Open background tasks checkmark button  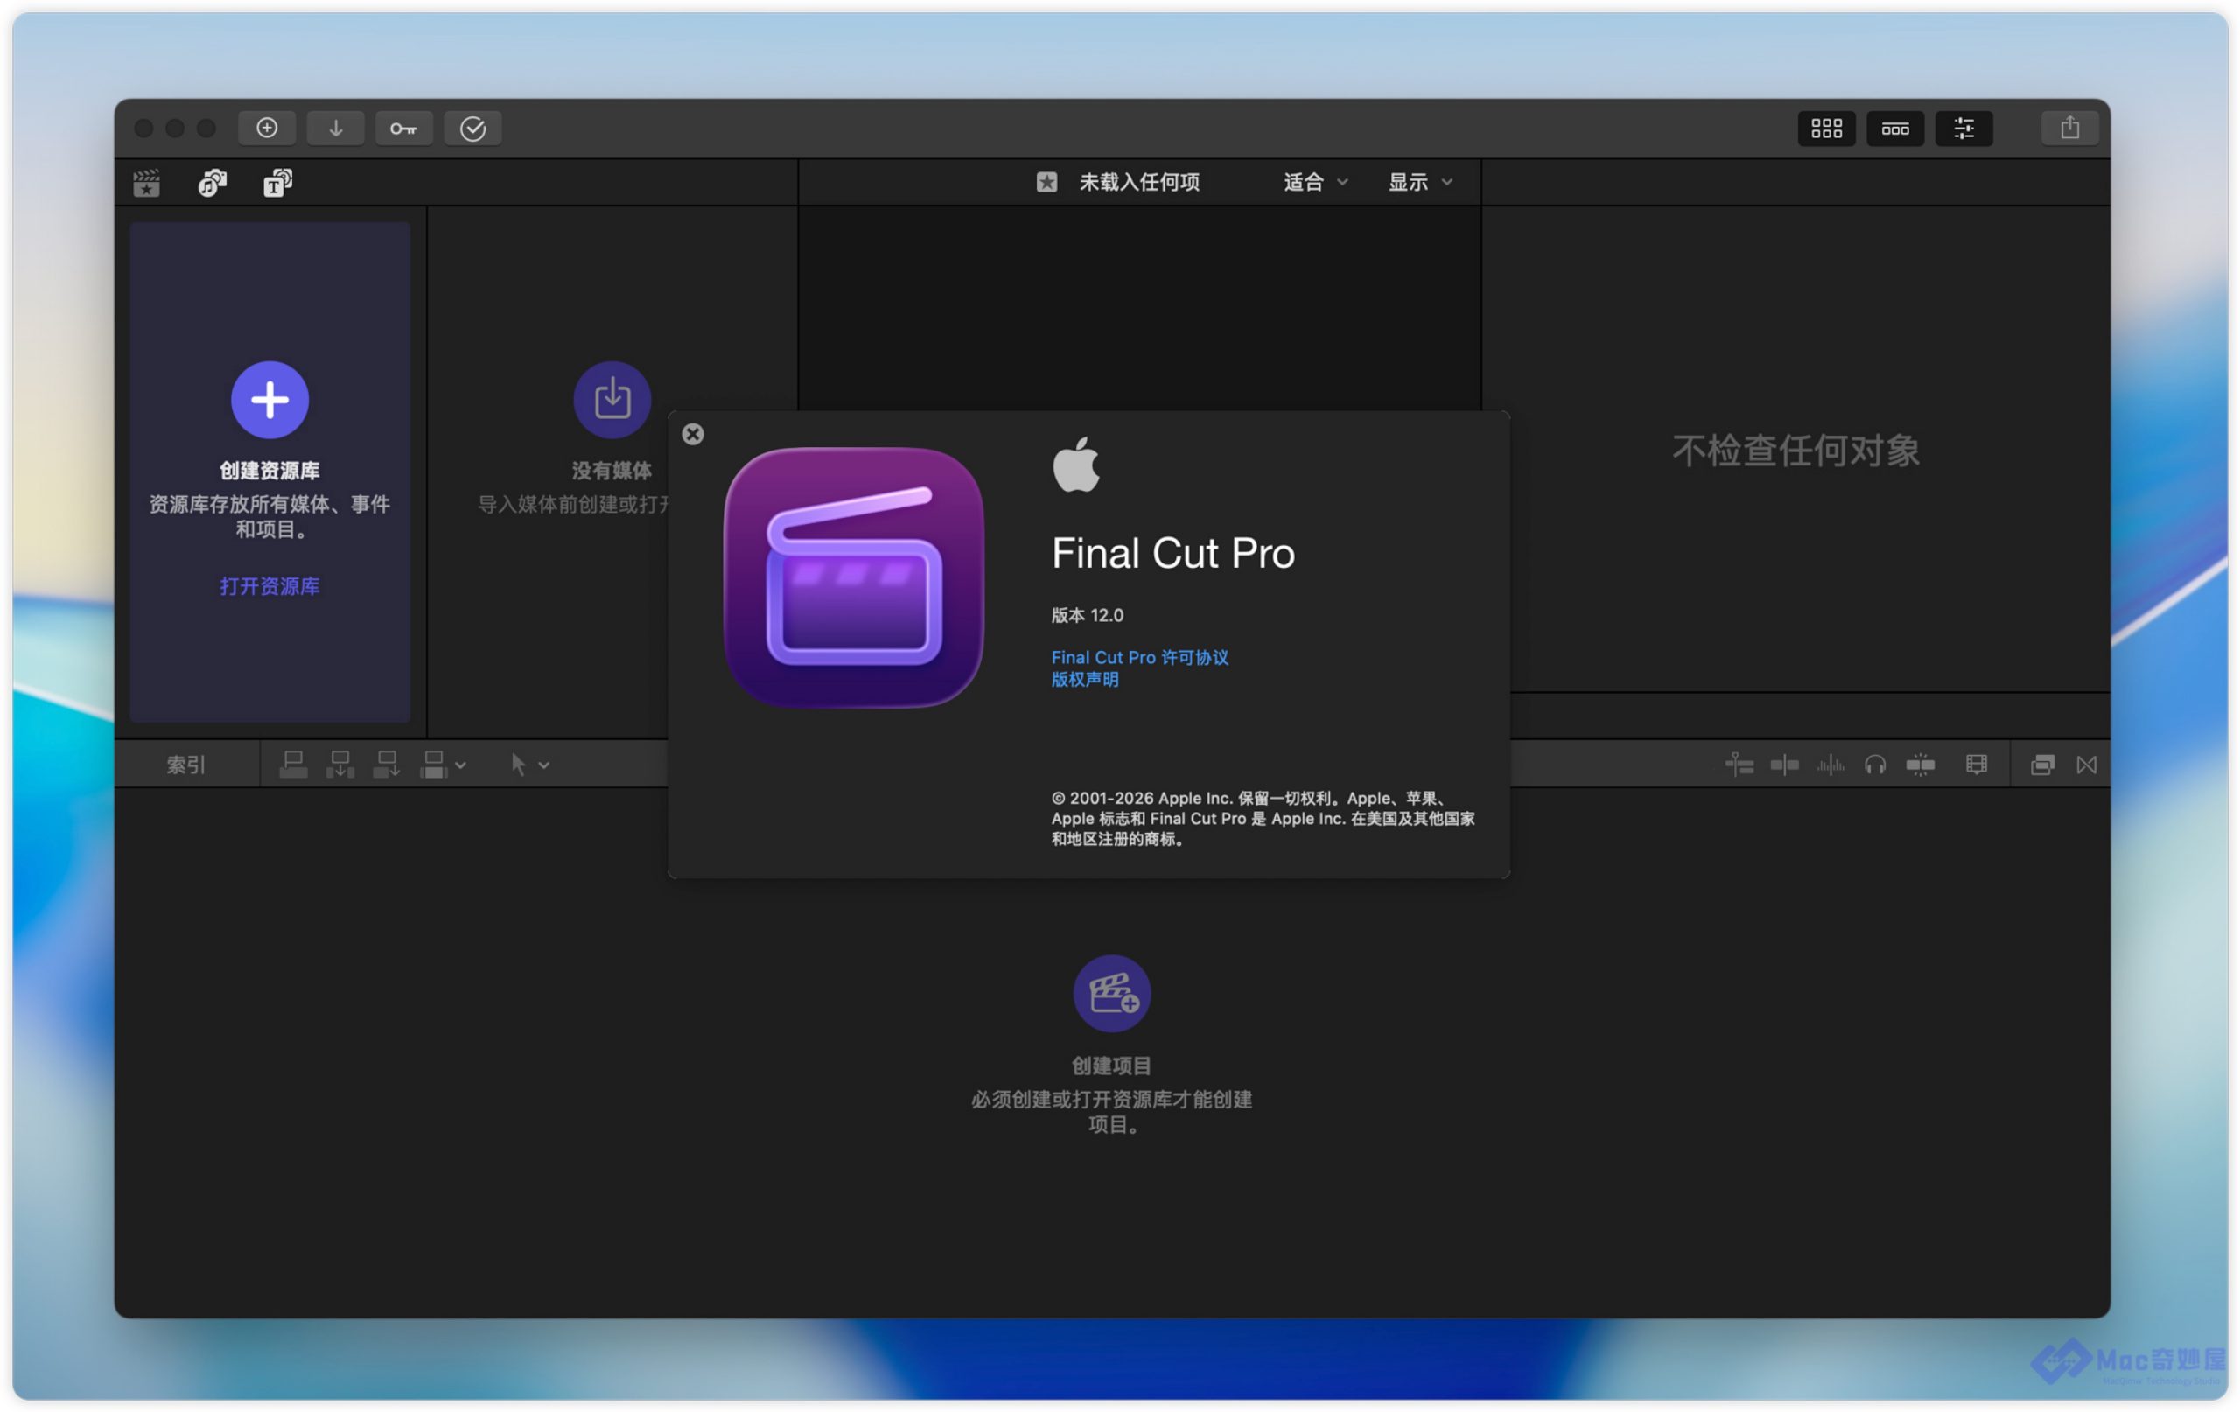472,129
